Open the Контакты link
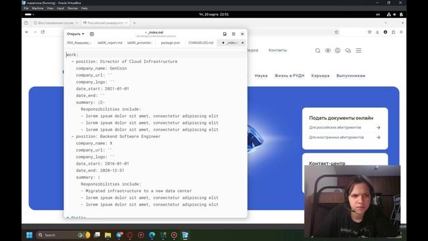Screen dimensions: 428x241 [x=278, y=50]
